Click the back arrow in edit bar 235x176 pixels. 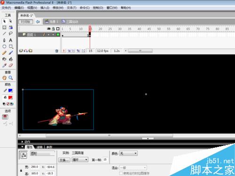point(38,22)
